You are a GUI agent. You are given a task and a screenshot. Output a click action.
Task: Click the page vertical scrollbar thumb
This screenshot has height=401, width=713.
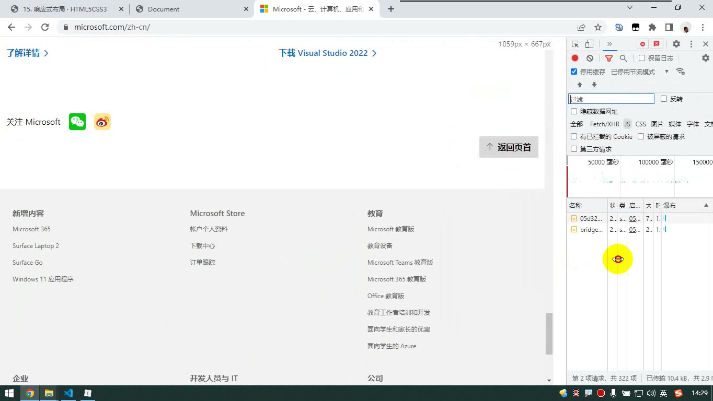click(549, 334)
